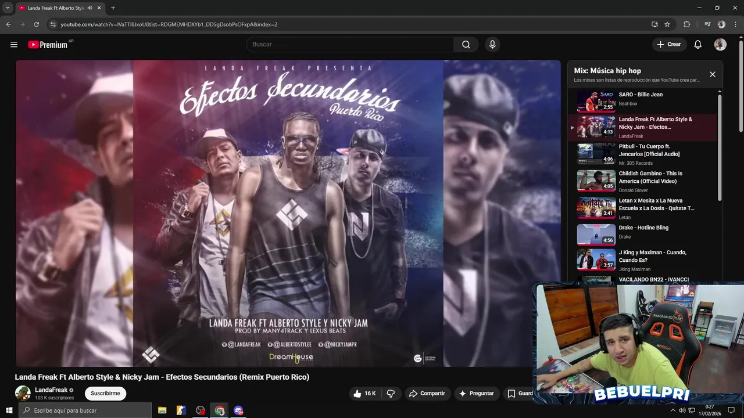Open the YouTube hamburger guide menu
744x418 pixels.
click(14, 45)
